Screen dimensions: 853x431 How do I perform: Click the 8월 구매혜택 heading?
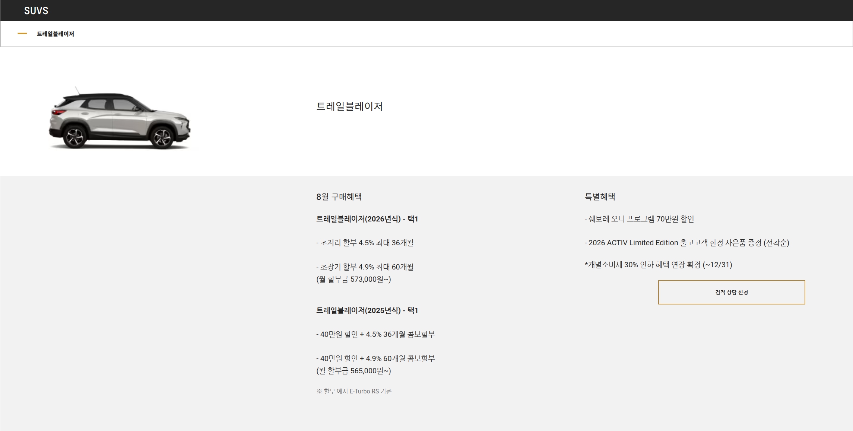pos(339,197)
